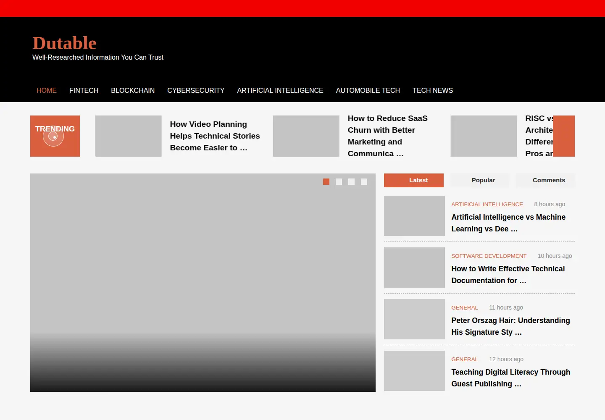Click the TRENDING pulse icon

[53, 136]
